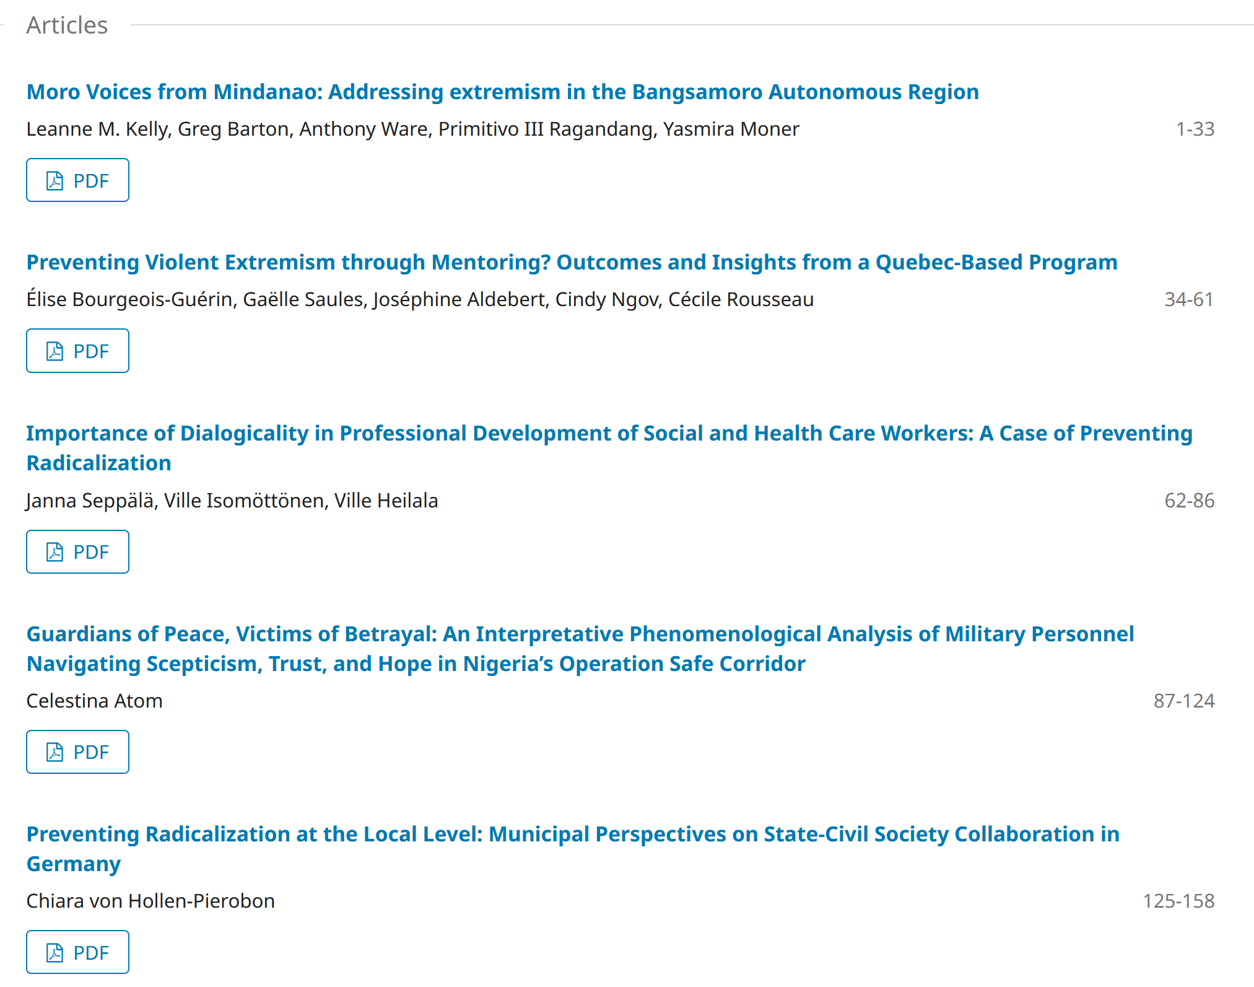Open the Guardians of Peace article
Screen dimensions: 1254x987
pos(580,634)
